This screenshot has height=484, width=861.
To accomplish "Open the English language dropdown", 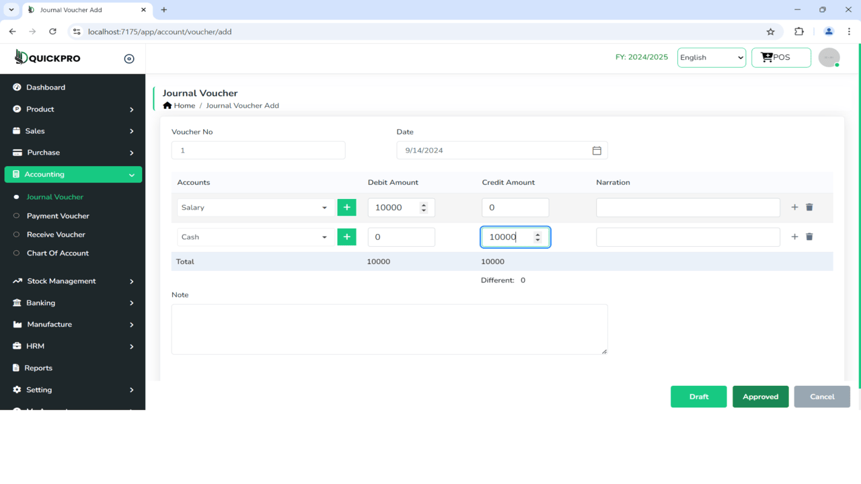I will (x=711, y=57).
